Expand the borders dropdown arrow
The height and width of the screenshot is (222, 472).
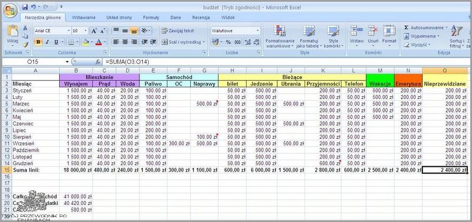click(x=78, y=42)
